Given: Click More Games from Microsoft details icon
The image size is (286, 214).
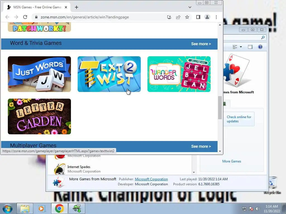Looking at the screenshot, I should (59, 182).
